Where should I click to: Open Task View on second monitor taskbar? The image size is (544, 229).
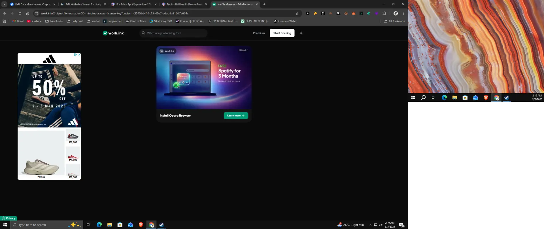coord(433,98)
